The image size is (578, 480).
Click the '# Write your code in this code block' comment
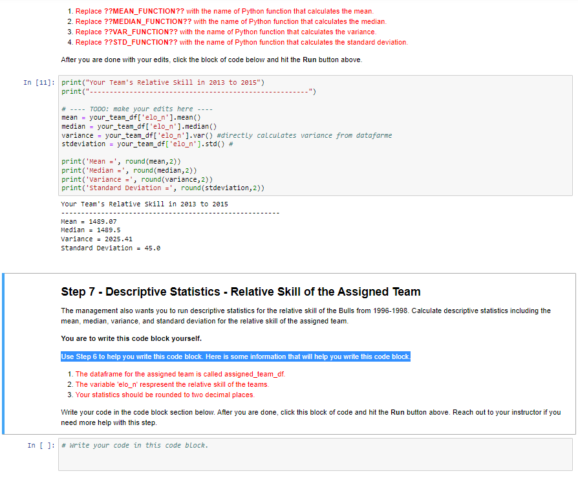(x=129, y=445)
